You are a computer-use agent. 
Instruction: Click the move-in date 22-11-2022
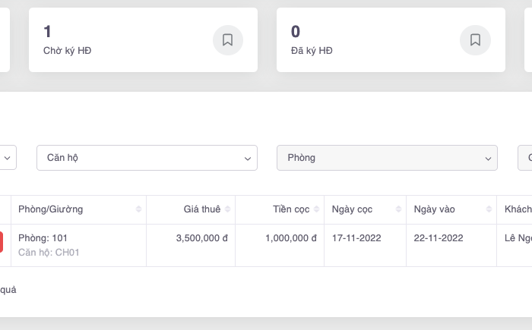pos(439,238)
